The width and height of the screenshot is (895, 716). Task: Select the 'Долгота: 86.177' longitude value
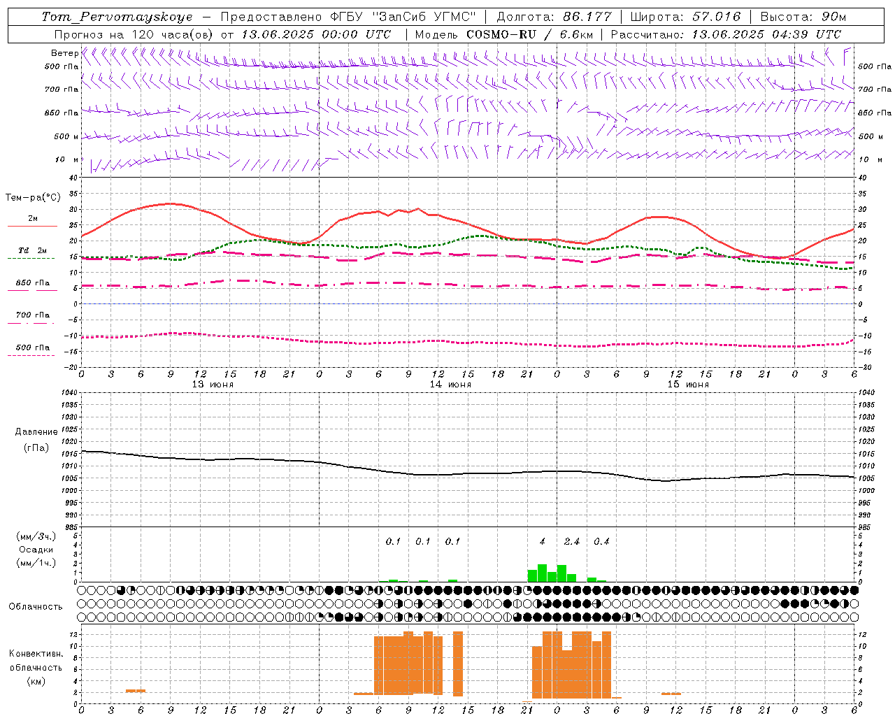(554, 17)
